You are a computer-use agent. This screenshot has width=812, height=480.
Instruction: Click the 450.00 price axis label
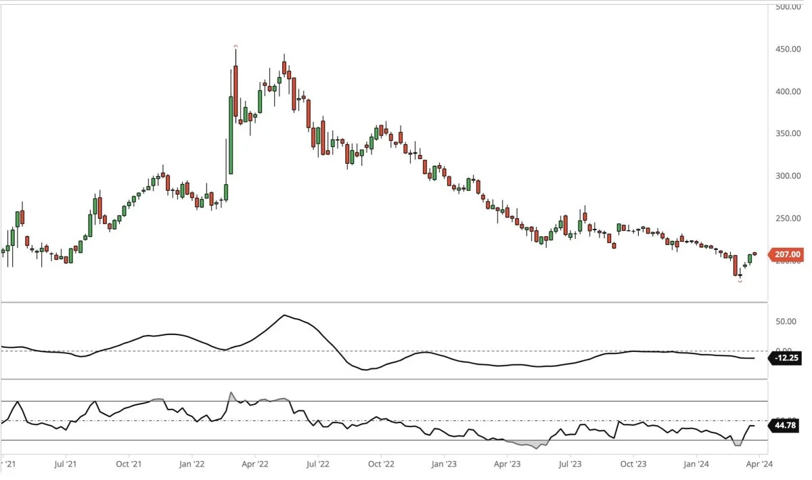pos(788,49)
